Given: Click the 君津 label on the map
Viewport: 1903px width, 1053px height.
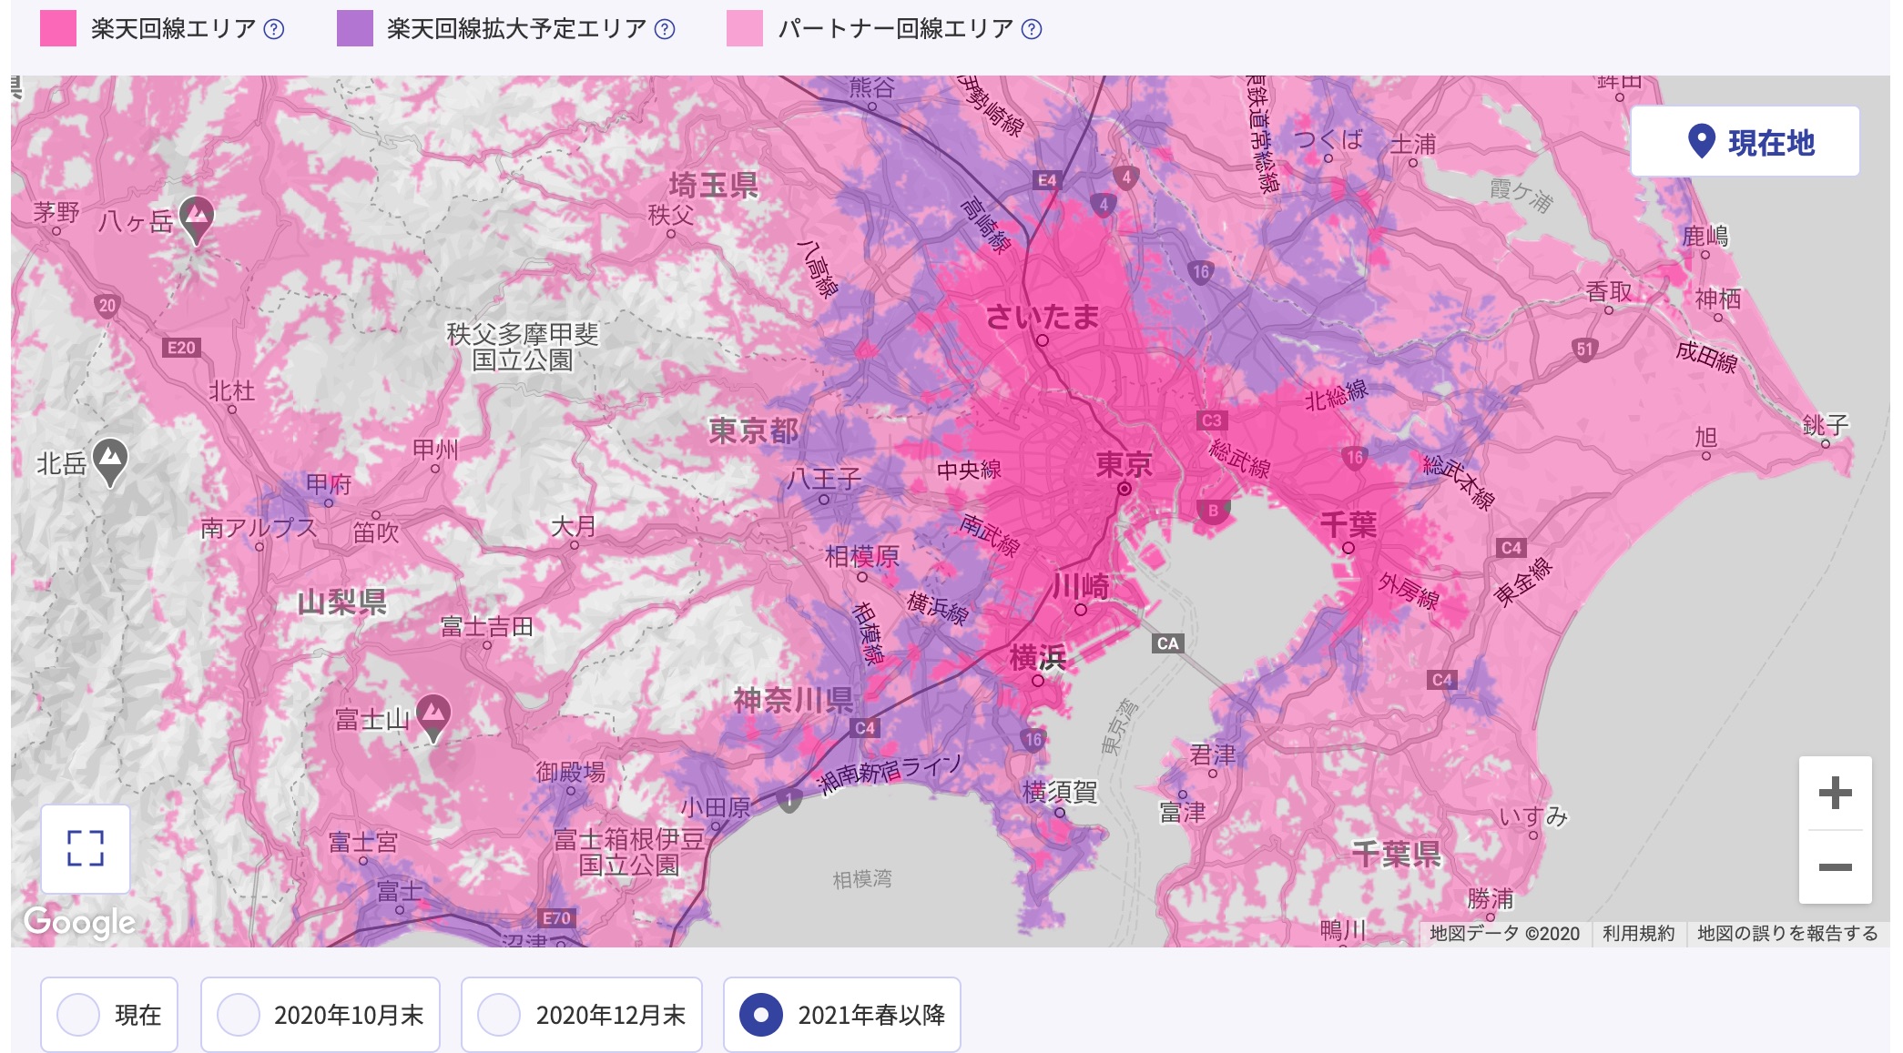Looking at the screenshot, I should point(1213,754).
